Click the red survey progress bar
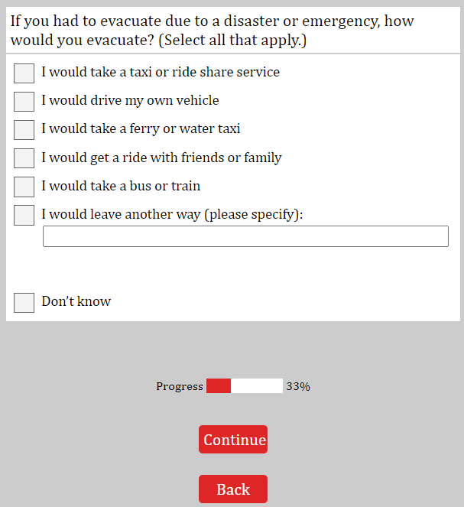464x507 pixels. pos(244,386)
